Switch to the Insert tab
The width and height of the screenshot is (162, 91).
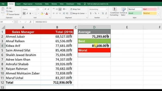pyautogui.click(x=18, y=4)
